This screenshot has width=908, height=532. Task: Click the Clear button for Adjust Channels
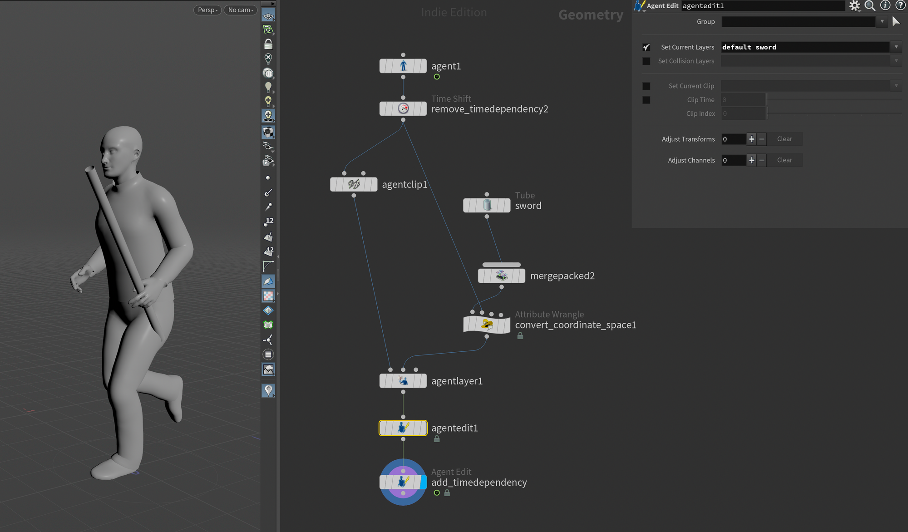(785, 160)
